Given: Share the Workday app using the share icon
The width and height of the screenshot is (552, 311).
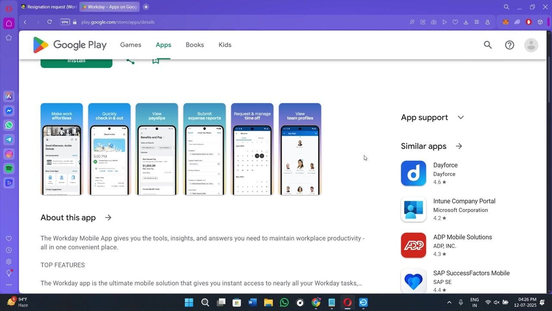Looking at the screenshot, I should 130,61.
